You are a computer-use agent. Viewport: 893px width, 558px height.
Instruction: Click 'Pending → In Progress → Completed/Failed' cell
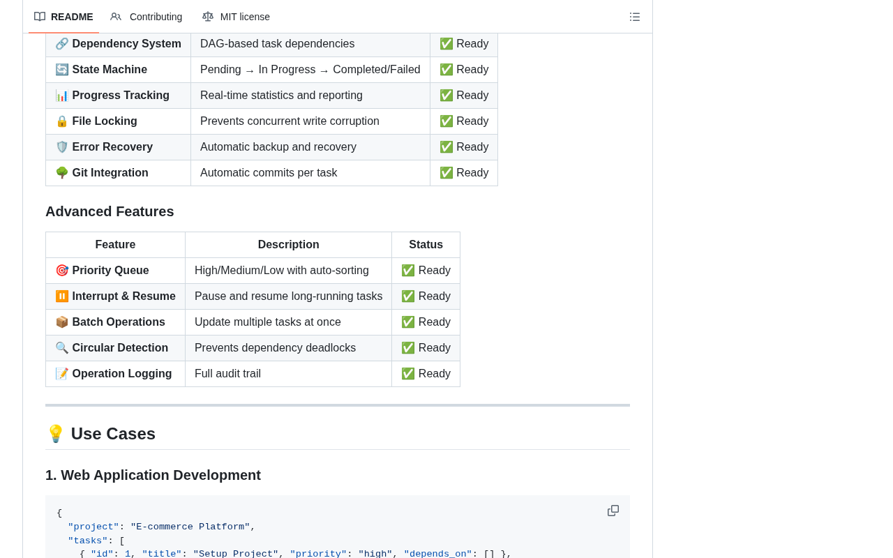pyautogui.click(x=310, y=70)
